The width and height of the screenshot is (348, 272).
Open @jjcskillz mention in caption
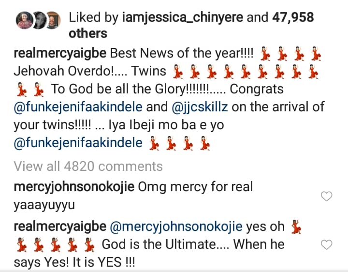[200, 107]
